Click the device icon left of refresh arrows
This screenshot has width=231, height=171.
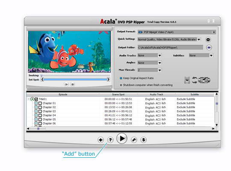click(x=187, y=80)
